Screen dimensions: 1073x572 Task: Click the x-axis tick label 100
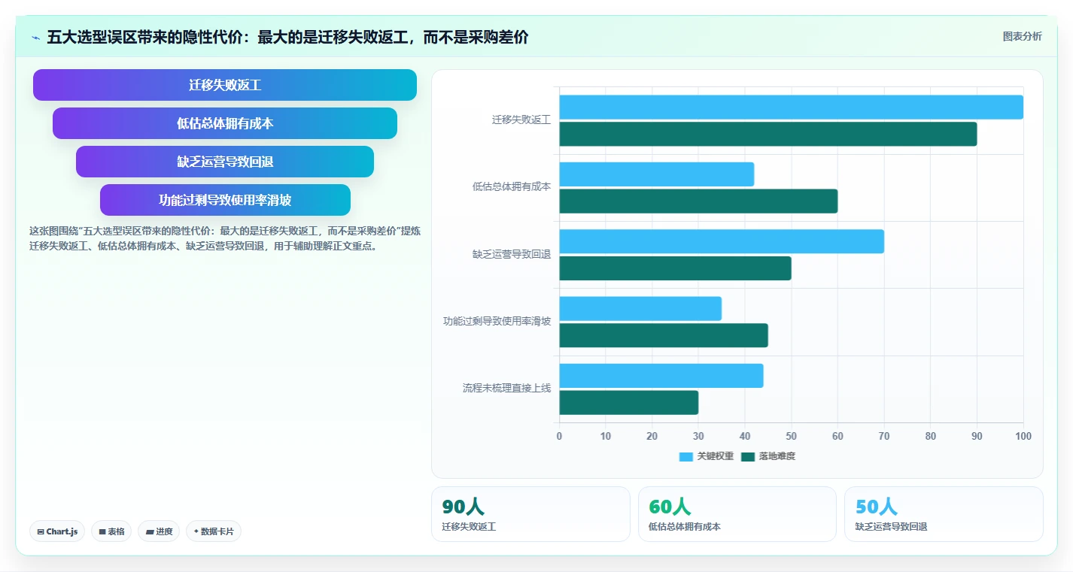coord(1023,437)
